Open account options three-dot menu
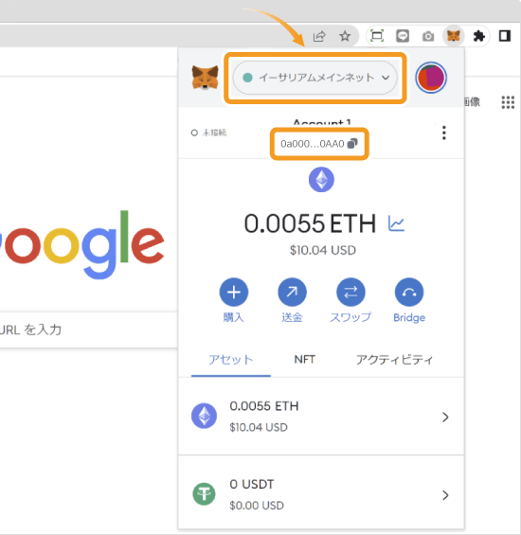Image resolution: width=521 pixels, height=535 pixels. pyautogui.click(x=444, y=133)
